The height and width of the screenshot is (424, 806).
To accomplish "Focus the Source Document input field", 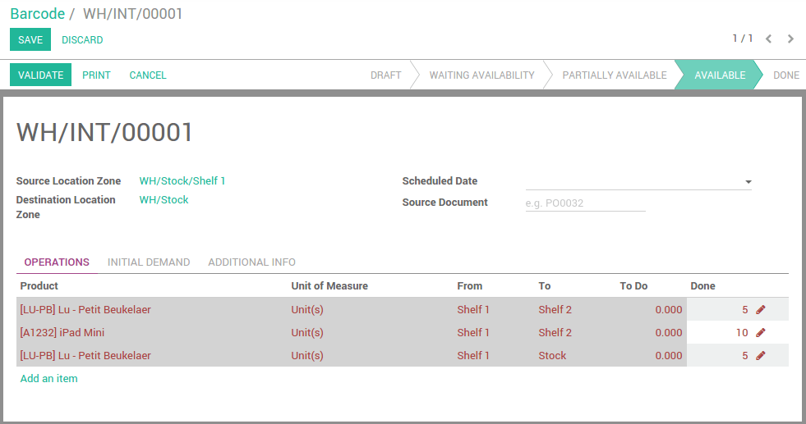I will tap(585, 203).
